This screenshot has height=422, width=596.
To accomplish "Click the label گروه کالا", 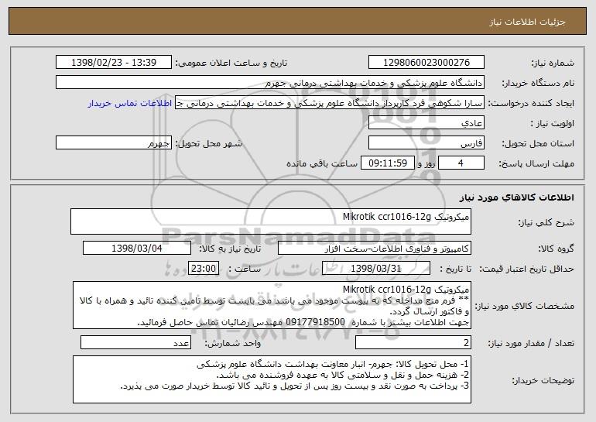I will click(x=556, y=249).
